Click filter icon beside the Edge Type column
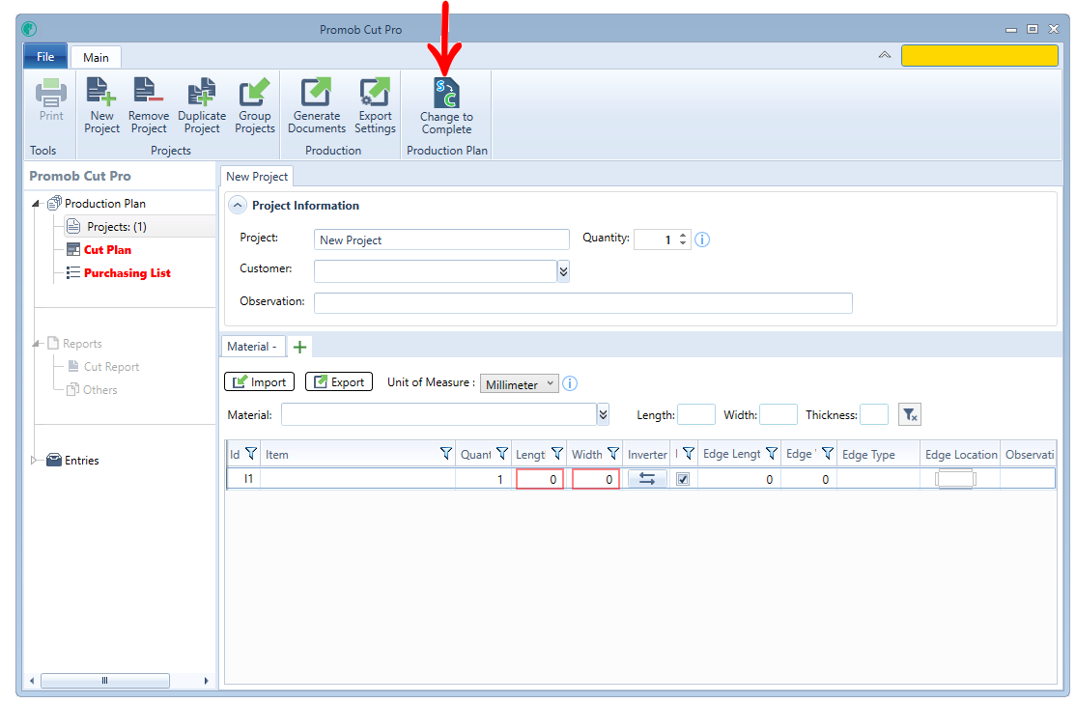 [x=828, y=454]
